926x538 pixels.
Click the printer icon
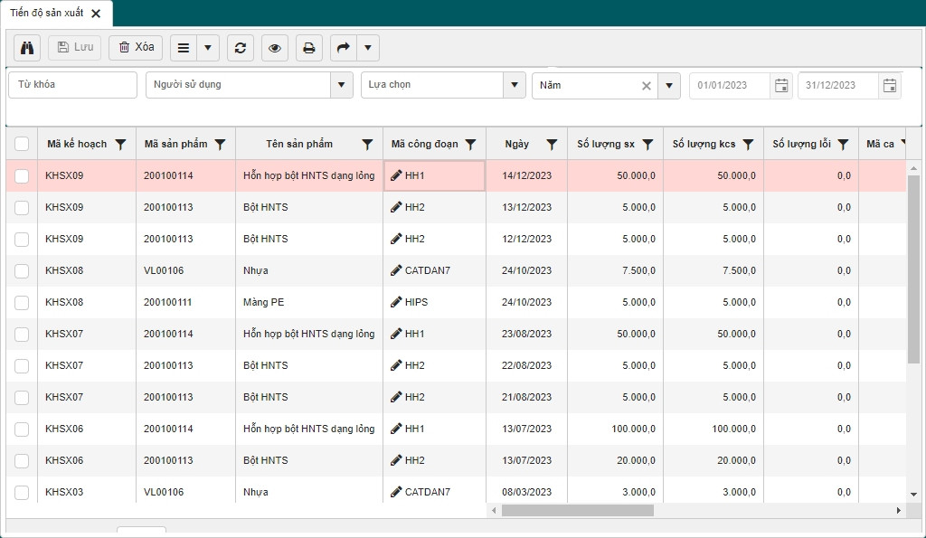[x=308, y=47]
